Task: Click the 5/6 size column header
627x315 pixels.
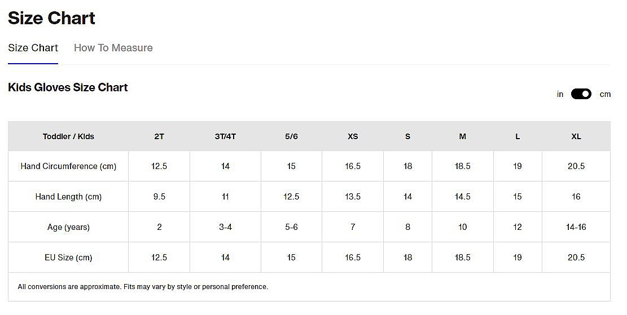Action: coord(291,136)
